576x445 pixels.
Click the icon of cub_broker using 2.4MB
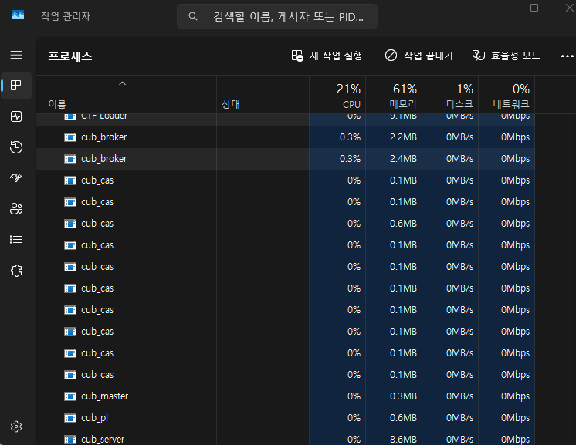tap(70, 159)
